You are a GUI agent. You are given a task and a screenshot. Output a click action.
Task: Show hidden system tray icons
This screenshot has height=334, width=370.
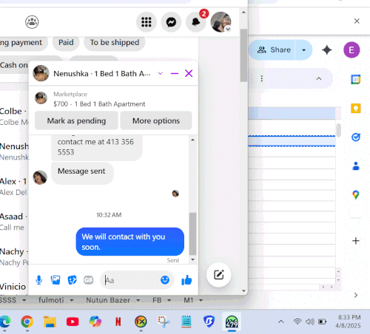coord(281,321)
